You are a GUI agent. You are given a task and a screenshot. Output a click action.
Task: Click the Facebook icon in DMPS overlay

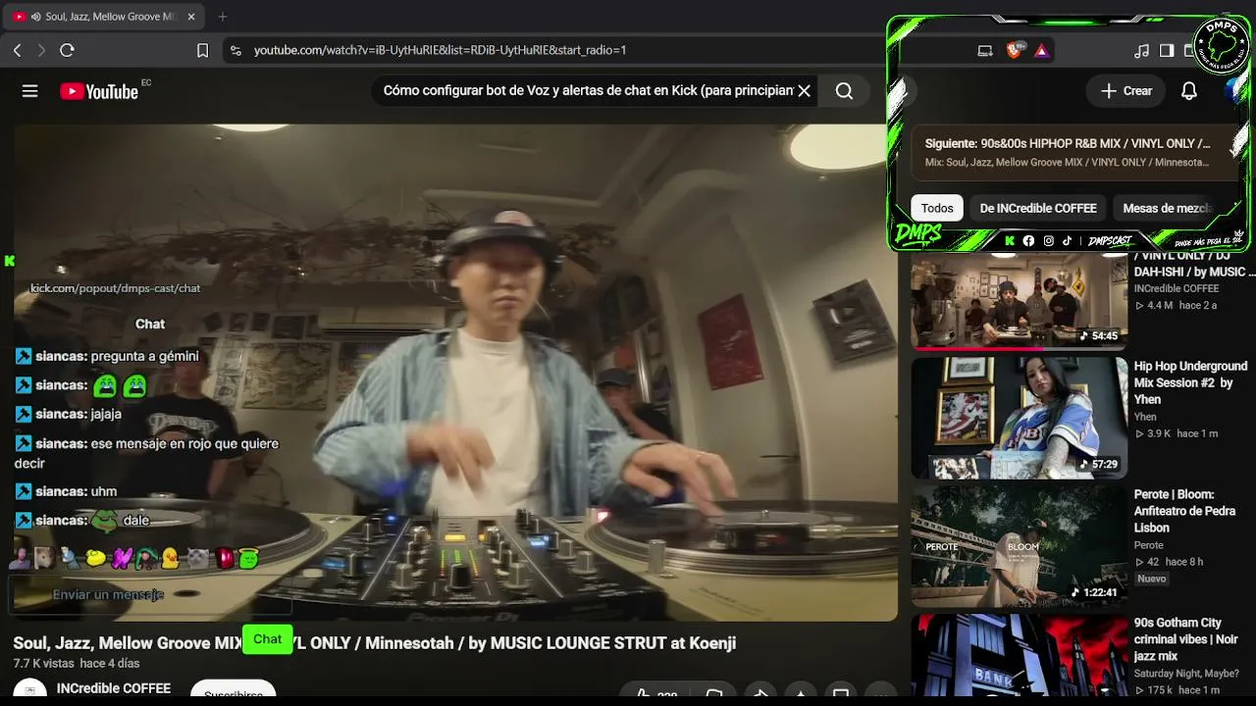(1028, 240)
